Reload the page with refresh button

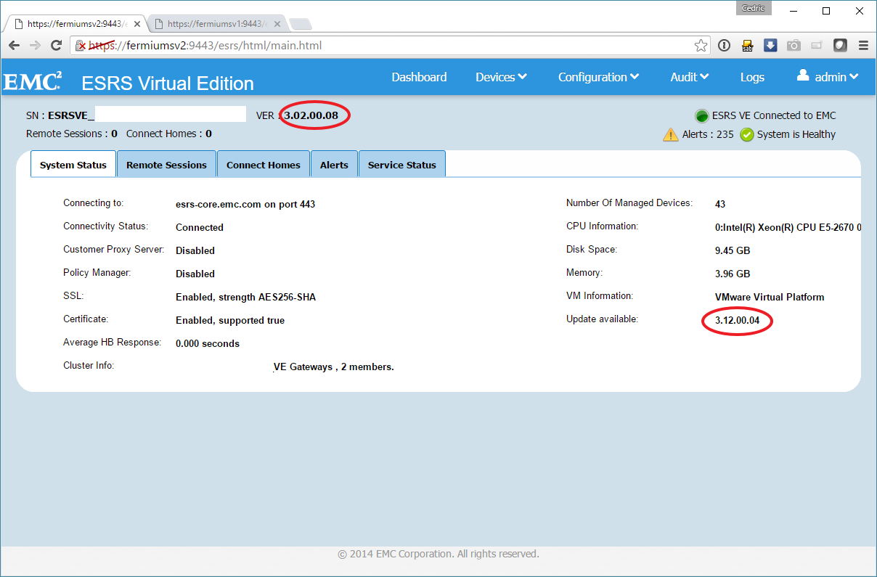click(56, 46)
